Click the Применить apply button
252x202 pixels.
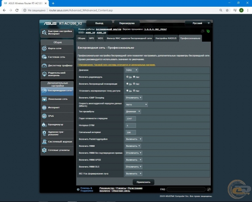[144, 182]
